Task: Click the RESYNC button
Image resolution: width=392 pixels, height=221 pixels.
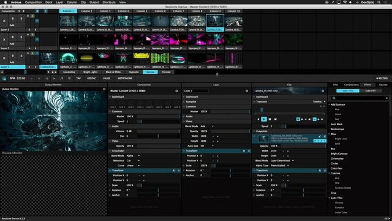Action: point(91,79)
